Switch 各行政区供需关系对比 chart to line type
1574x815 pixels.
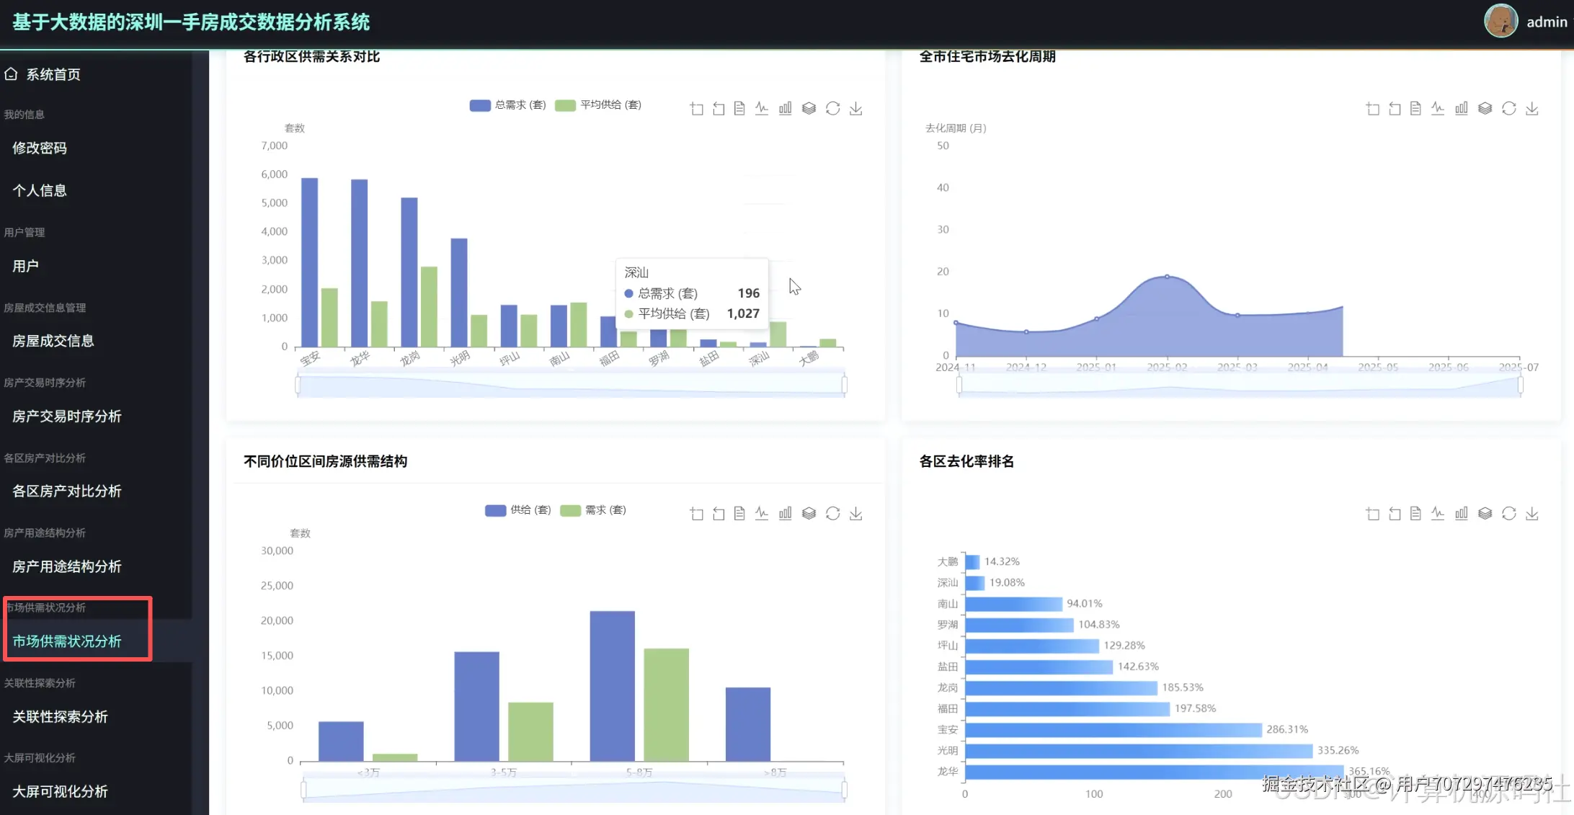(x=762, y=109)
